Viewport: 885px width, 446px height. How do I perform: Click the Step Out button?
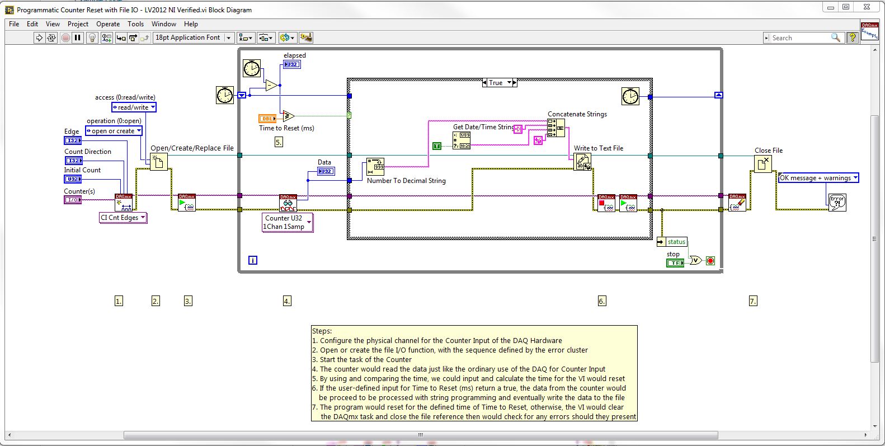coord(145,37)
